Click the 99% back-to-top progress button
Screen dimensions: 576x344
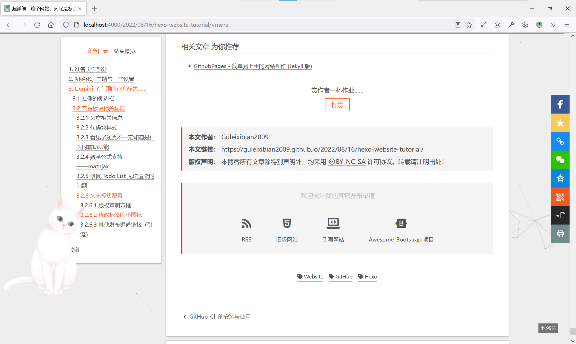point(548,328)
